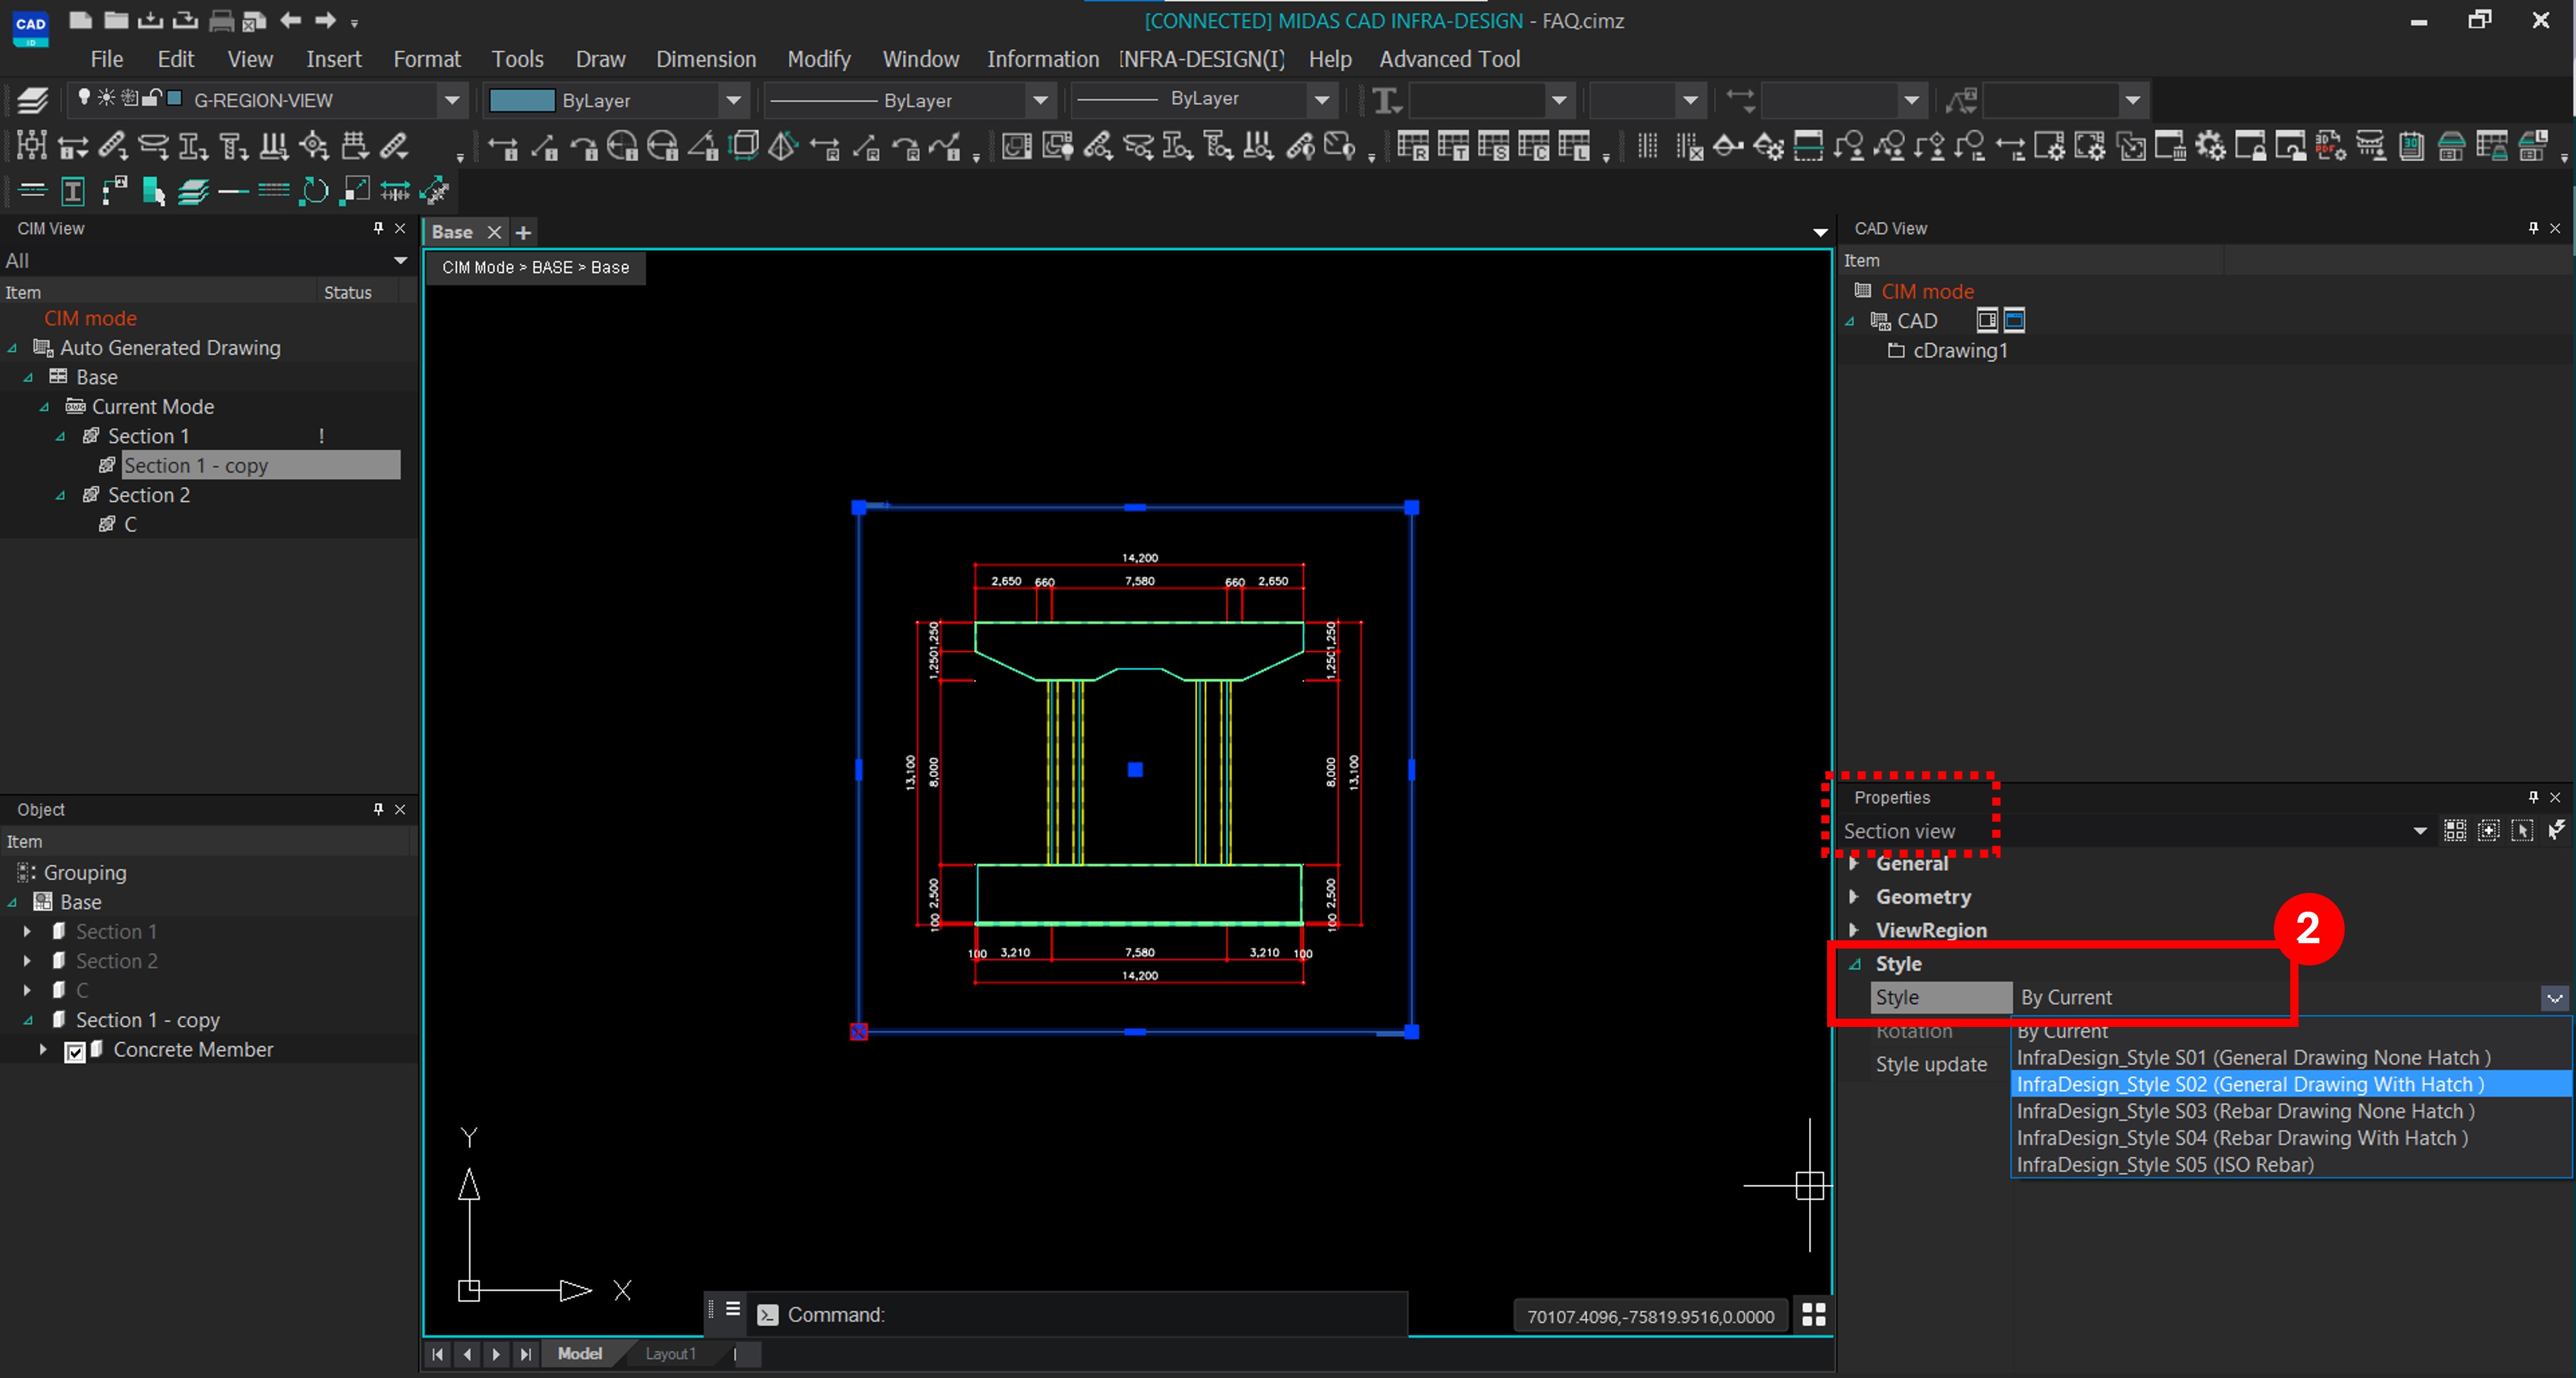Click the ByLayer color swatch

pos(521,100)
